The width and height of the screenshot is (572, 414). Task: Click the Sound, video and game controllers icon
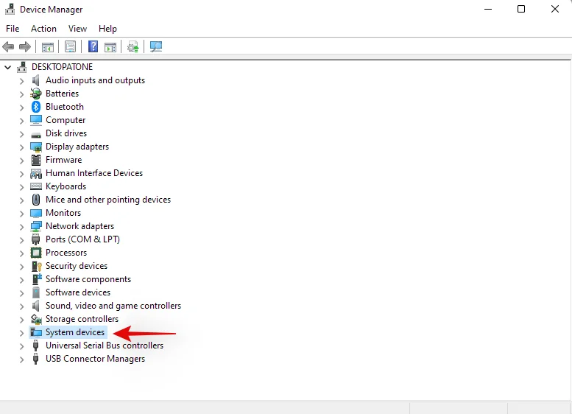tap(36, 306)
